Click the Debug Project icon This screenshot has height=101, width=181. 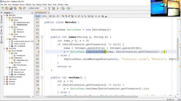[63, 8]
